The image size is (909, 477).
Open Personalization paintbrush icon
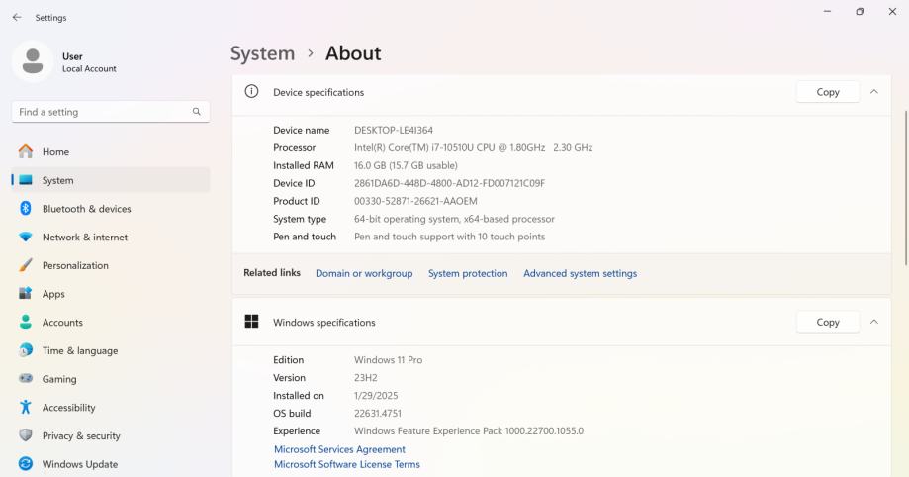tap(26, 265)
